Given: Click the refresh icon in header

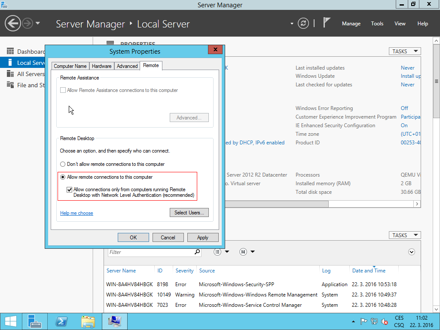Looking at the screenshot, I should (x=303, y=23).
